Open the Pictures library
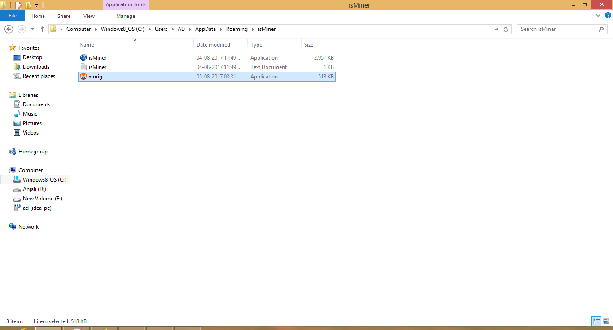The width and height of the screenshot is (613, 330). coord(32,123)
